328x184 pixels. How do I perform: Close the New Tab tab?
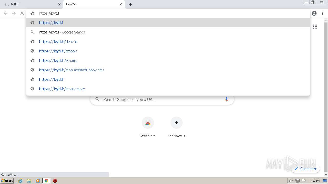pyautogui.click(x=121, y=4)
